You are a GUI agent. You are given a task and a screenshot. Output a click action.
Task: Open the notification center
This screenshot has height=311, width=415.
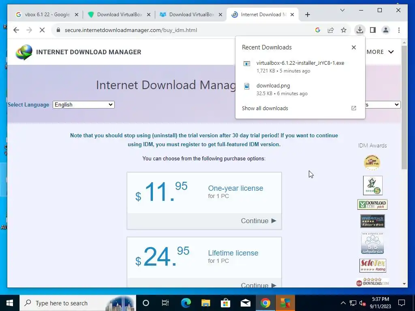click(402, 303)
